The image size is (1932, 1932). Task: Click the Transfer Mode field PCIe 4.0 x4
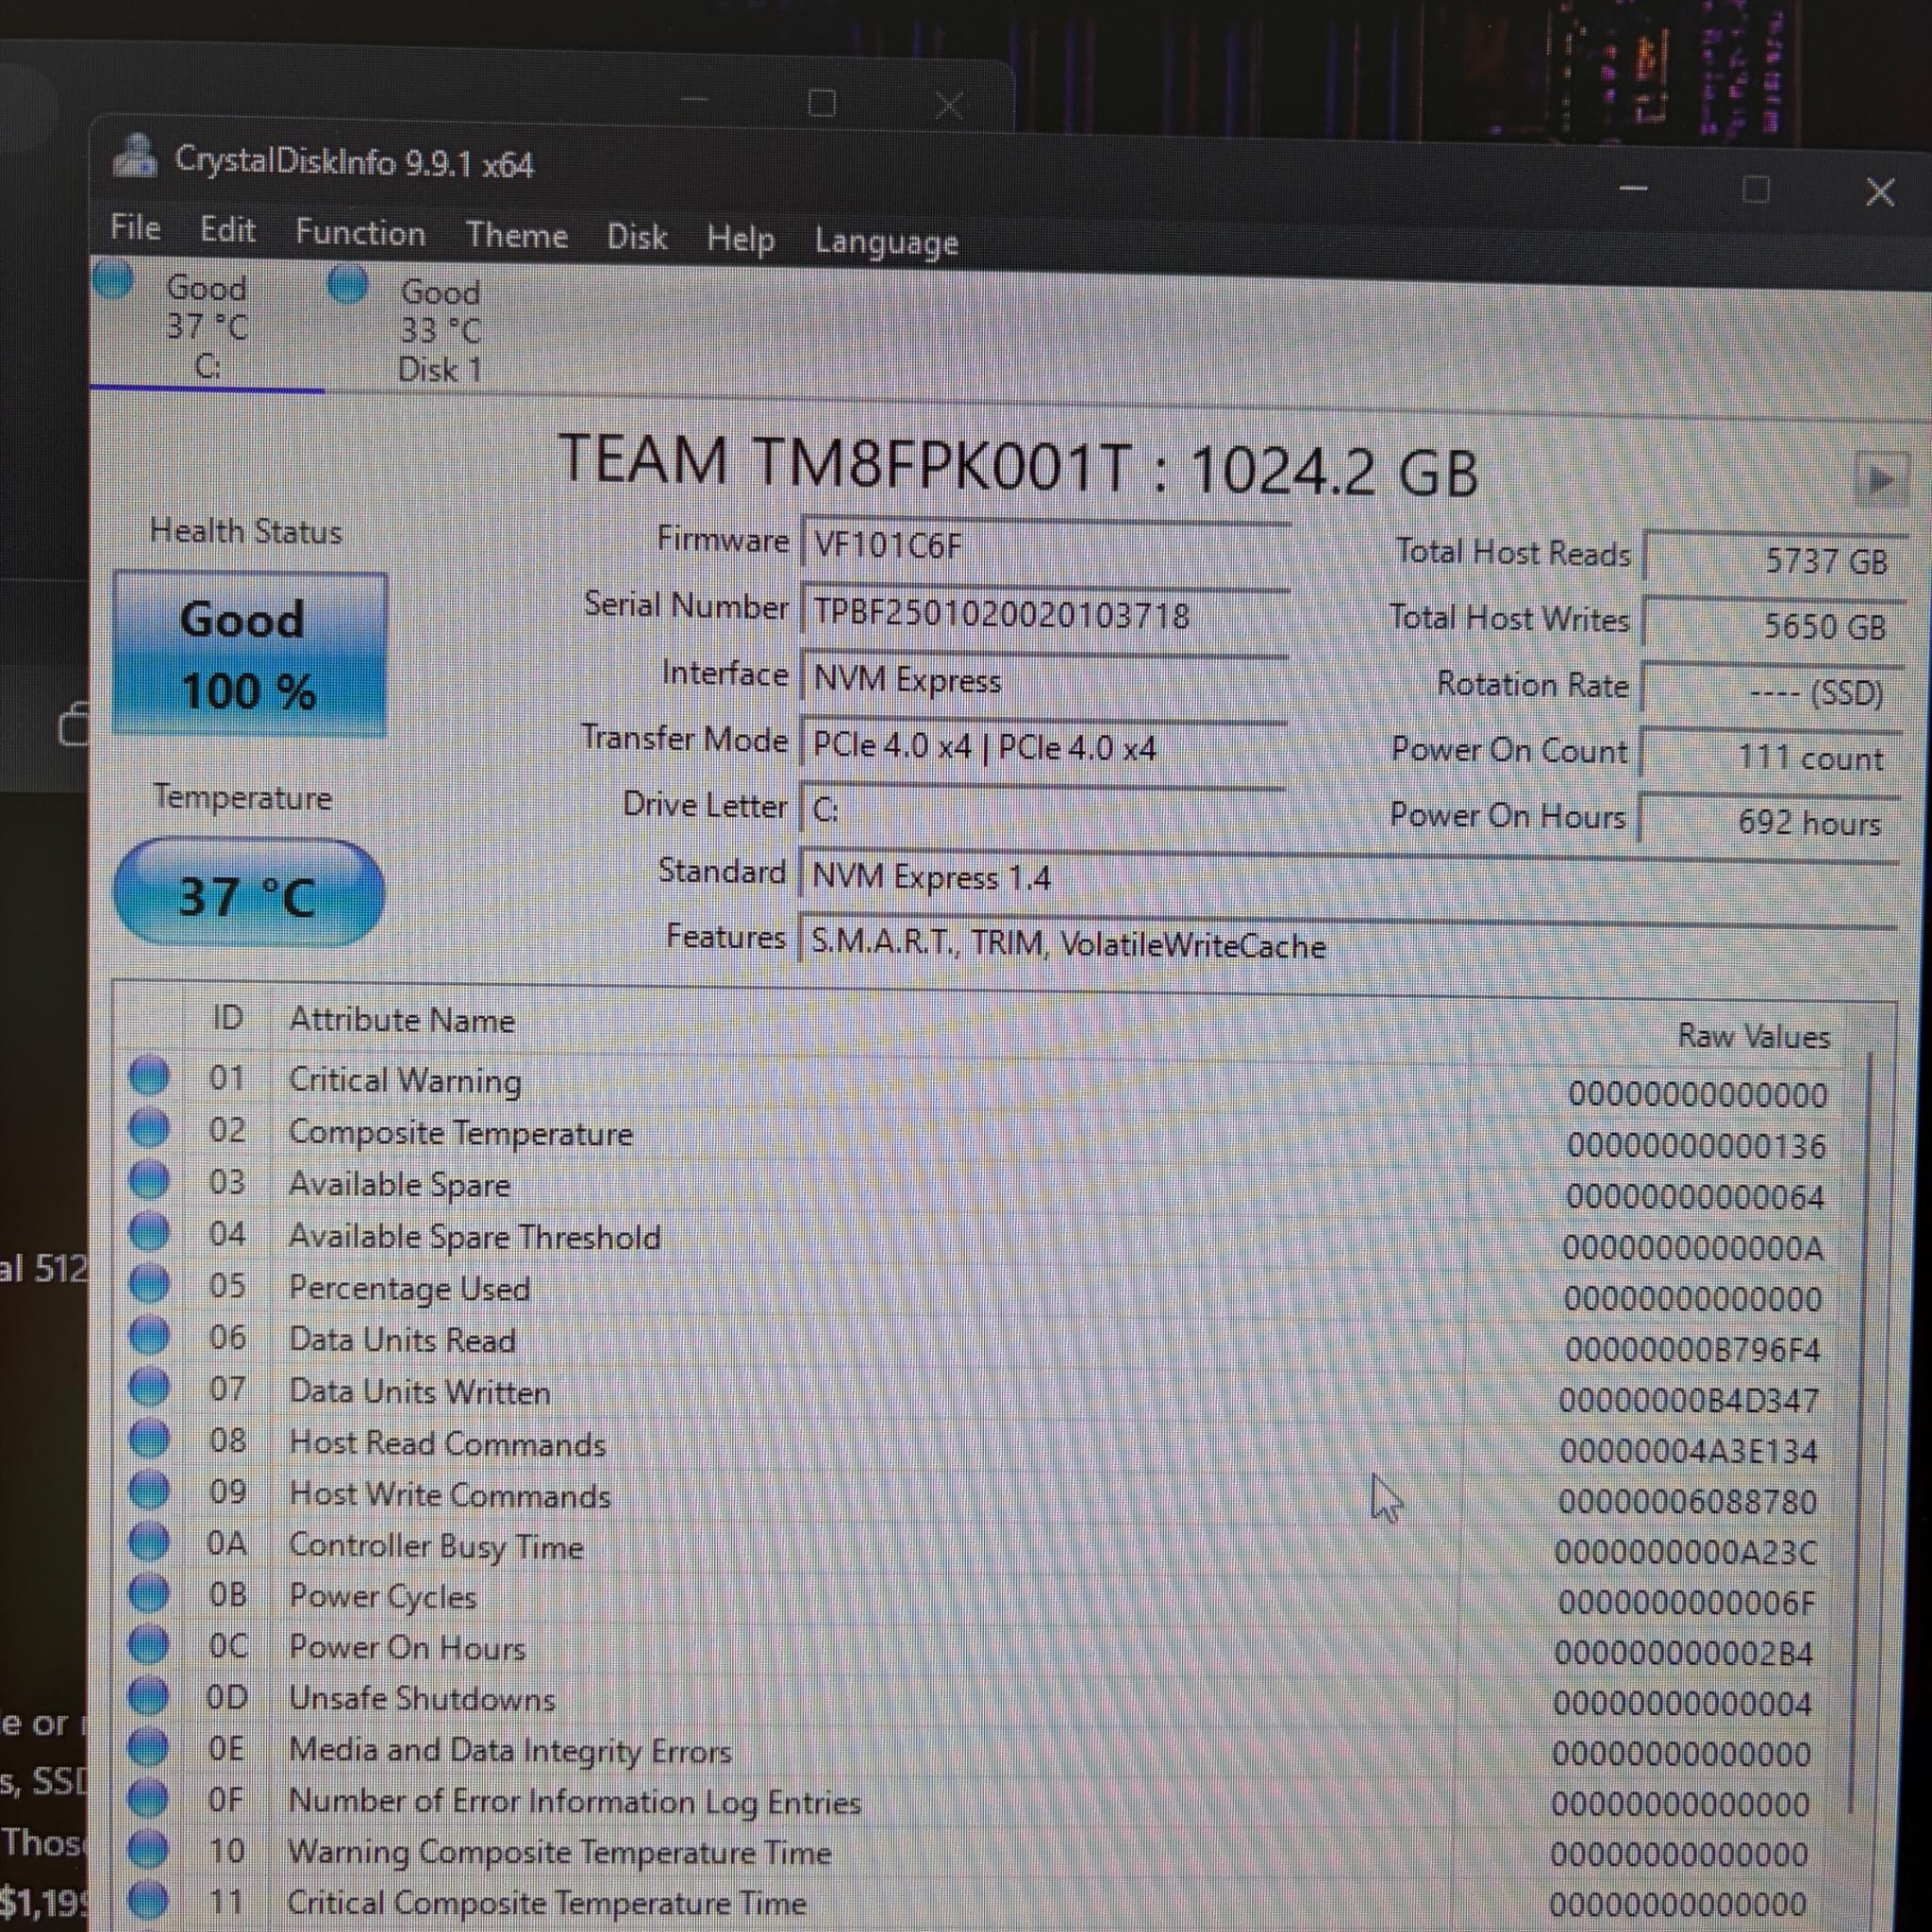pos(1044,747)
